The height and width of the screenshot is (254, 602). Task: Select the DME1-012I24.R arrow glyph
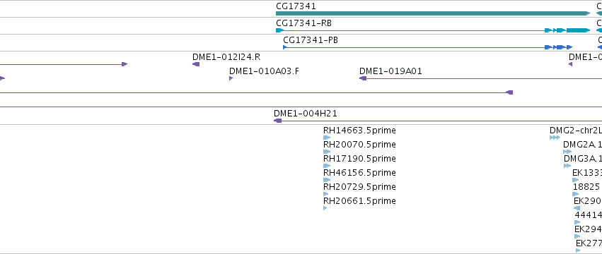click(x=196, y=64)
